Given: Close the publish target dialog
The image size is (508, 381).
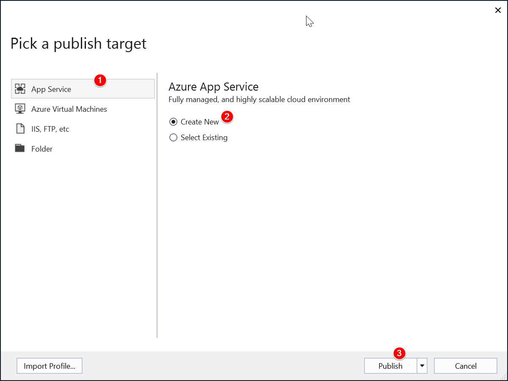Looking at the screenshot, I should pyautogui.click(x=498, y=10).
